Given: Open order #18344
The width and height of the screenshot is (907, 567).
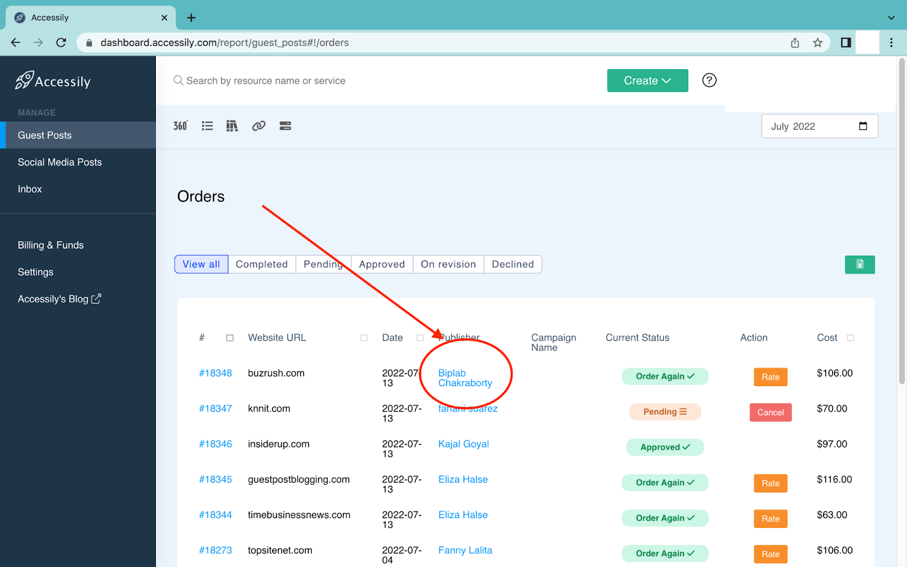Looking at the screenshot, I should coord(215,515).
